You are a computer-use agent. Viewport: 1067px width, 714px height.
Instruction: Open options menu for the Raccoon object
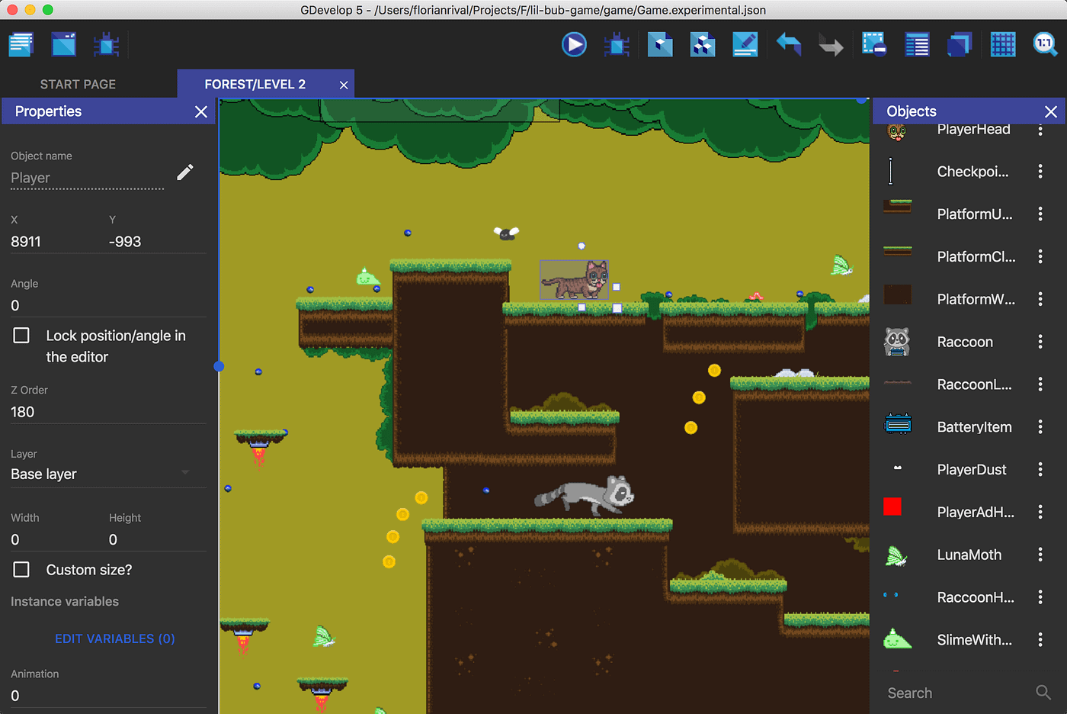(1040, 341)
